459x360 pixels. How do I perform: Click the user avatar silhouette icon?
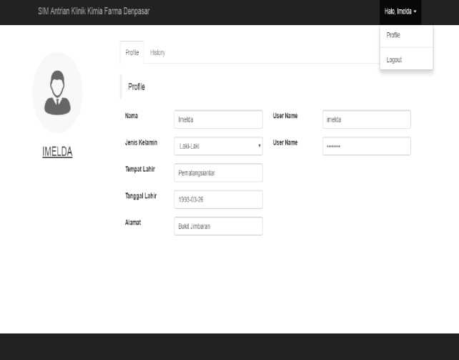[57, 93]
